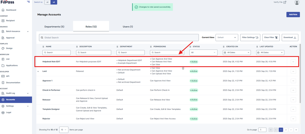Image resolution: width=305 pixels, height=134 pixels.
Task: Click the Add Role button
Action: tap(293, 15)
